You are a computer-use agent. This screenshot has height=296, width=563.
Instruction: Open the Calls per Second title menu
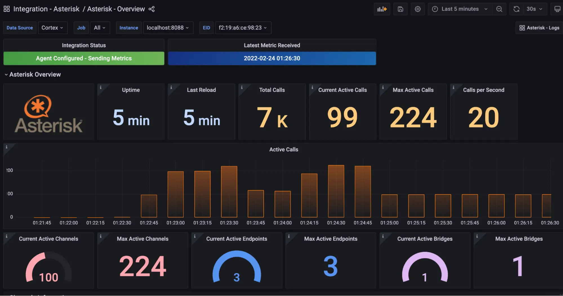point(484,90)
